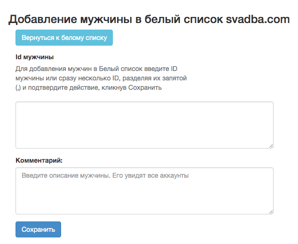
Task: Focus the Id мужчины text area
Action: tap(144, 125)
